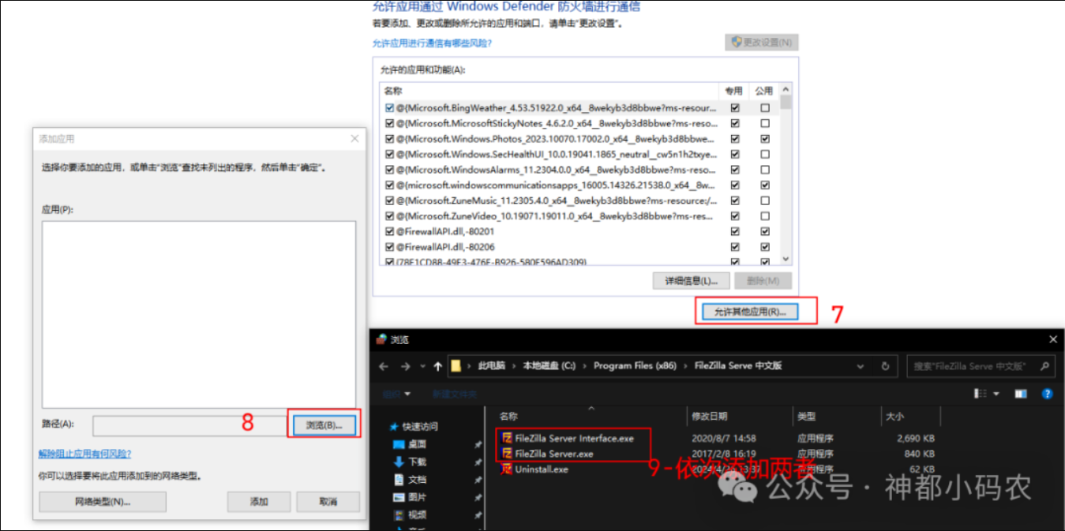The image size is (1065, 531).
Task: Click the Uninstall.exe file icon
Action: point(506,469)
